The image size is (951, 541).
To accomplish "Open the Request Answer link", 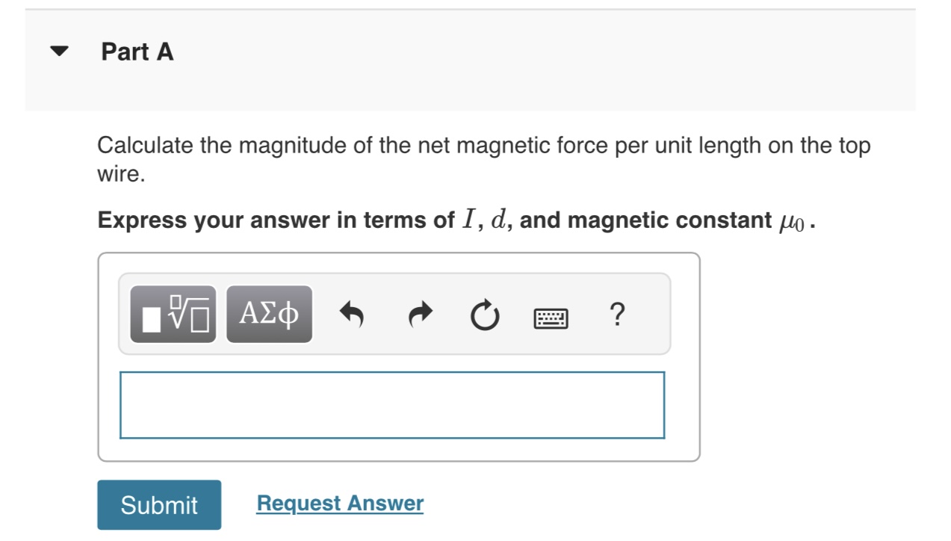I will click(x=339, y=503).
